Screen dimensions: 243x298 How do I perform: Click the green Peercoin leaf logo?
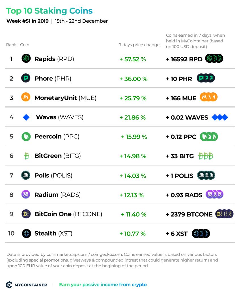coord(26,137)
